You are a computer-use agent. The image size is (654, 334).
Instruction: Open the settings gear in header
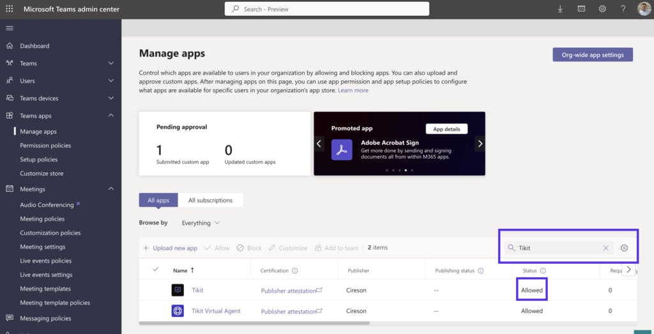(x=602, y=9)
